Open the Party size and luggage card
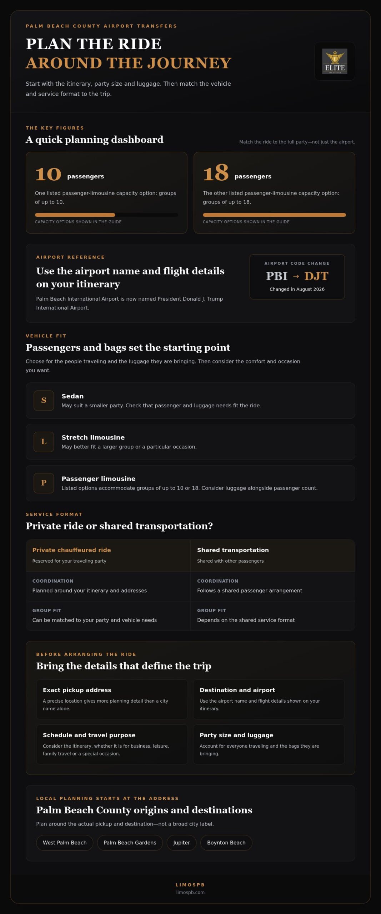This screenshot has width=381, height=914. pyautogui.click(x=269, y=744)
